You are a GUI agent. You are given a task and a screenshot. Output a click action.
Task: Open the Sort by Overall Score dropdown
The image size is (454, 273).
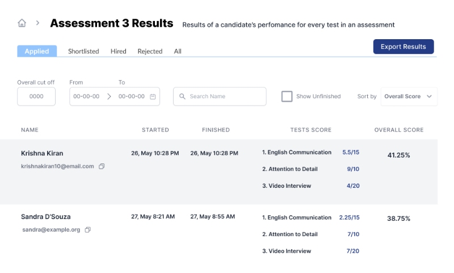(x=409, y=96)
